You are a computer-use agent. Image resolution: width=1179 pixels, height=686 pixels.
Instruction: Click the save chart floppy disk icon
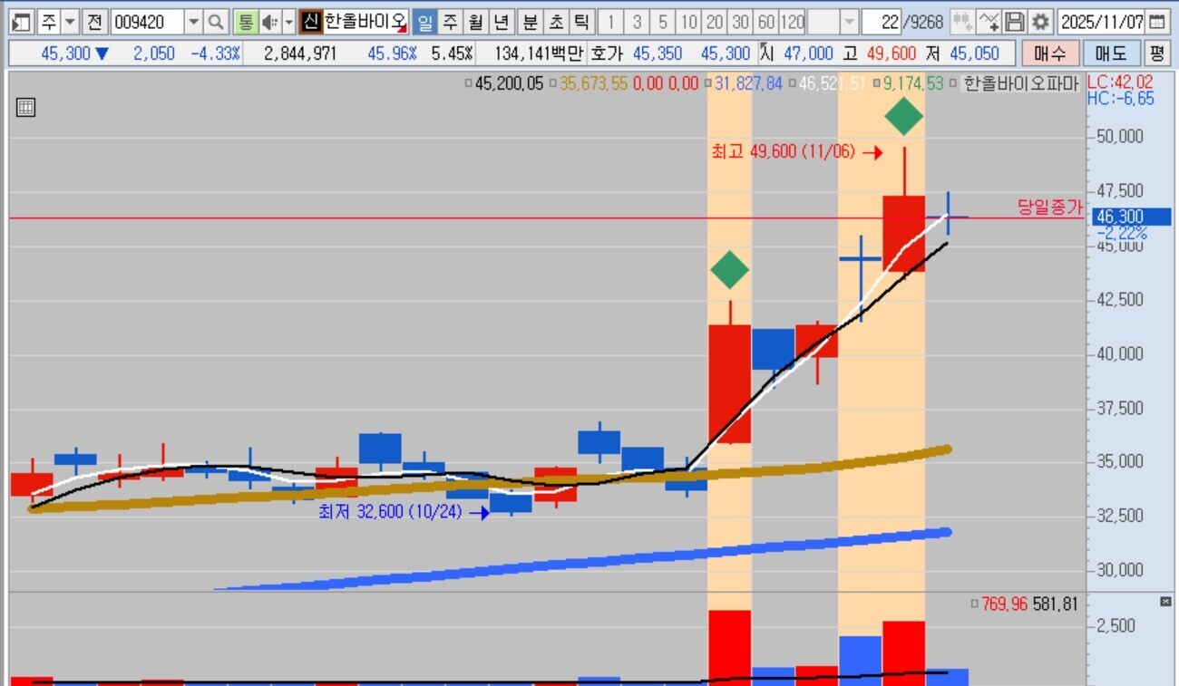click(x=1015, y=22)
